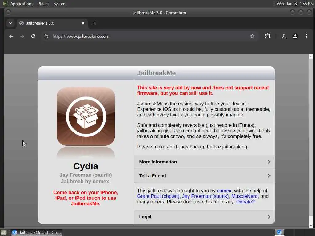Open the System menu
The width and height of the screenshot is (315, 236).
(x=60, y=4)
